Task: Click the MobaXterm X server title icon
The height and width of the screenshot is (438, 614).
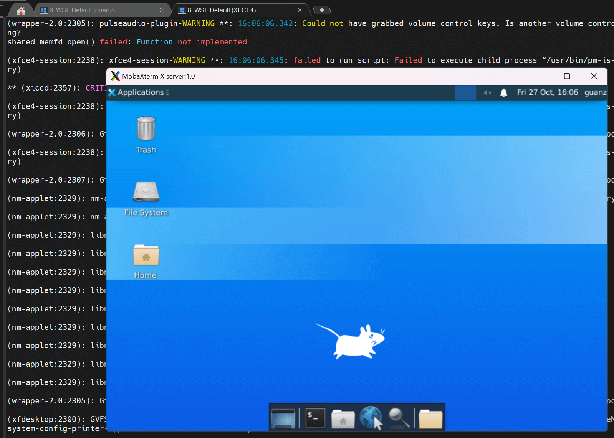Action: click(x=115, y=76)
